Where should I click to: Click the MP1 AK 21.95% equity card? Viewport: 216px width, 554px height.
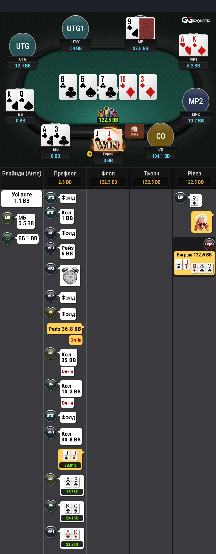(x=72, y=538)
